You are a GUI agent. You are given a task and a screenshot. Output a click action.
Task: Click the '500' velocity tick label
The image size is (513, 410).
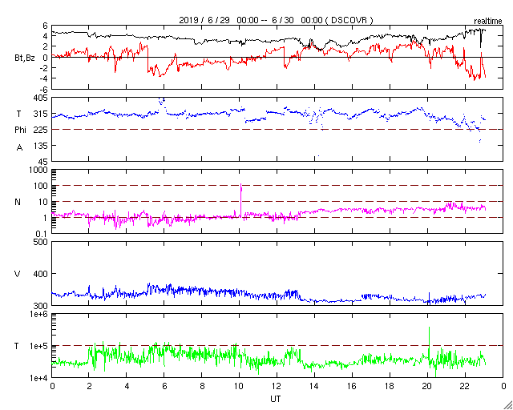pyautogui.click(x=42, y=242)
